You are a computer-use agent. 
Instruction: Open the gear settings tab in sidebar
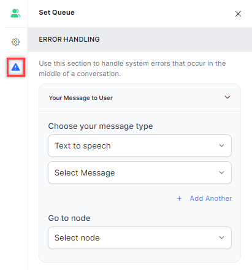coord(15,42)
